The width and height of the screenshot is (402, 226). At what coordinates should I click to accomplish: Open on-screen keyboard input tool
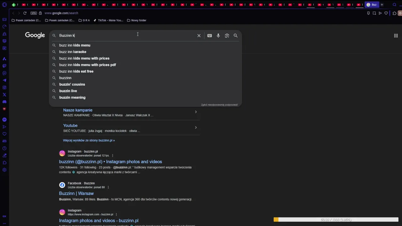click(209, 35)
